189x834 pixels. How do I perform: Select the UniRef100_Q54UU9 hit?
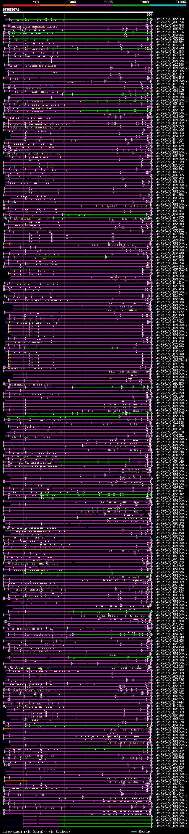[x=169, y=387]
